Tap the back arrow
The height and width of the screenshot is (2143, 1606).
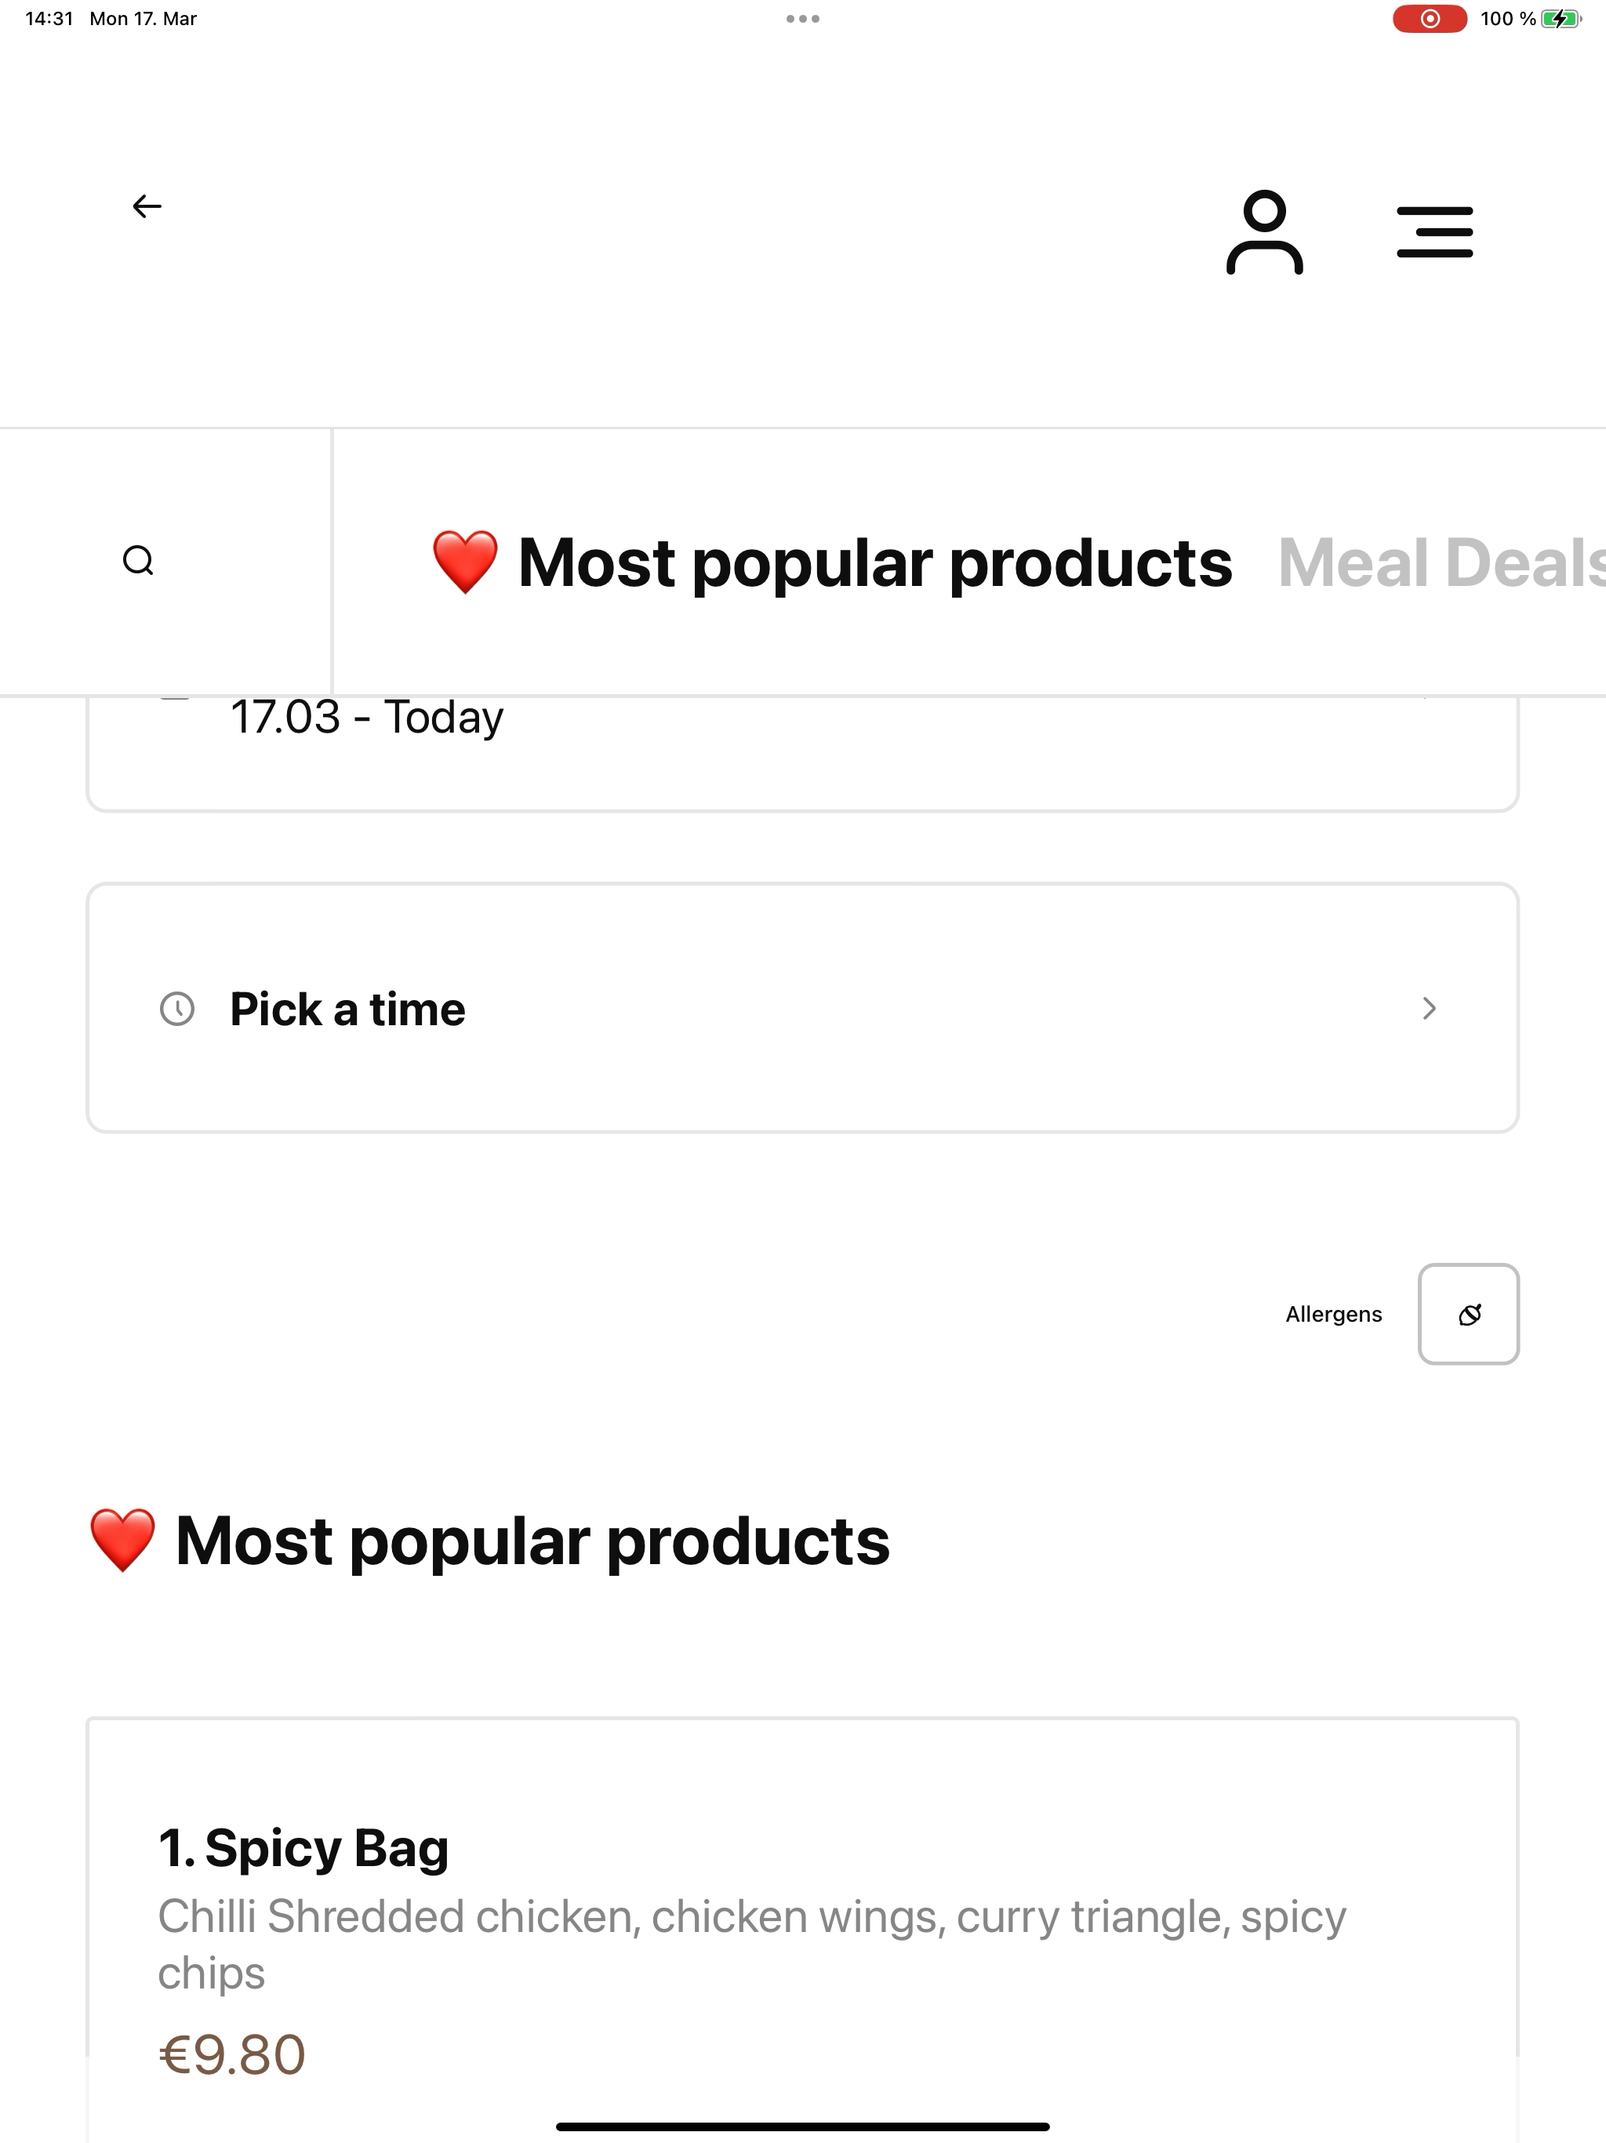coord(147,206)
